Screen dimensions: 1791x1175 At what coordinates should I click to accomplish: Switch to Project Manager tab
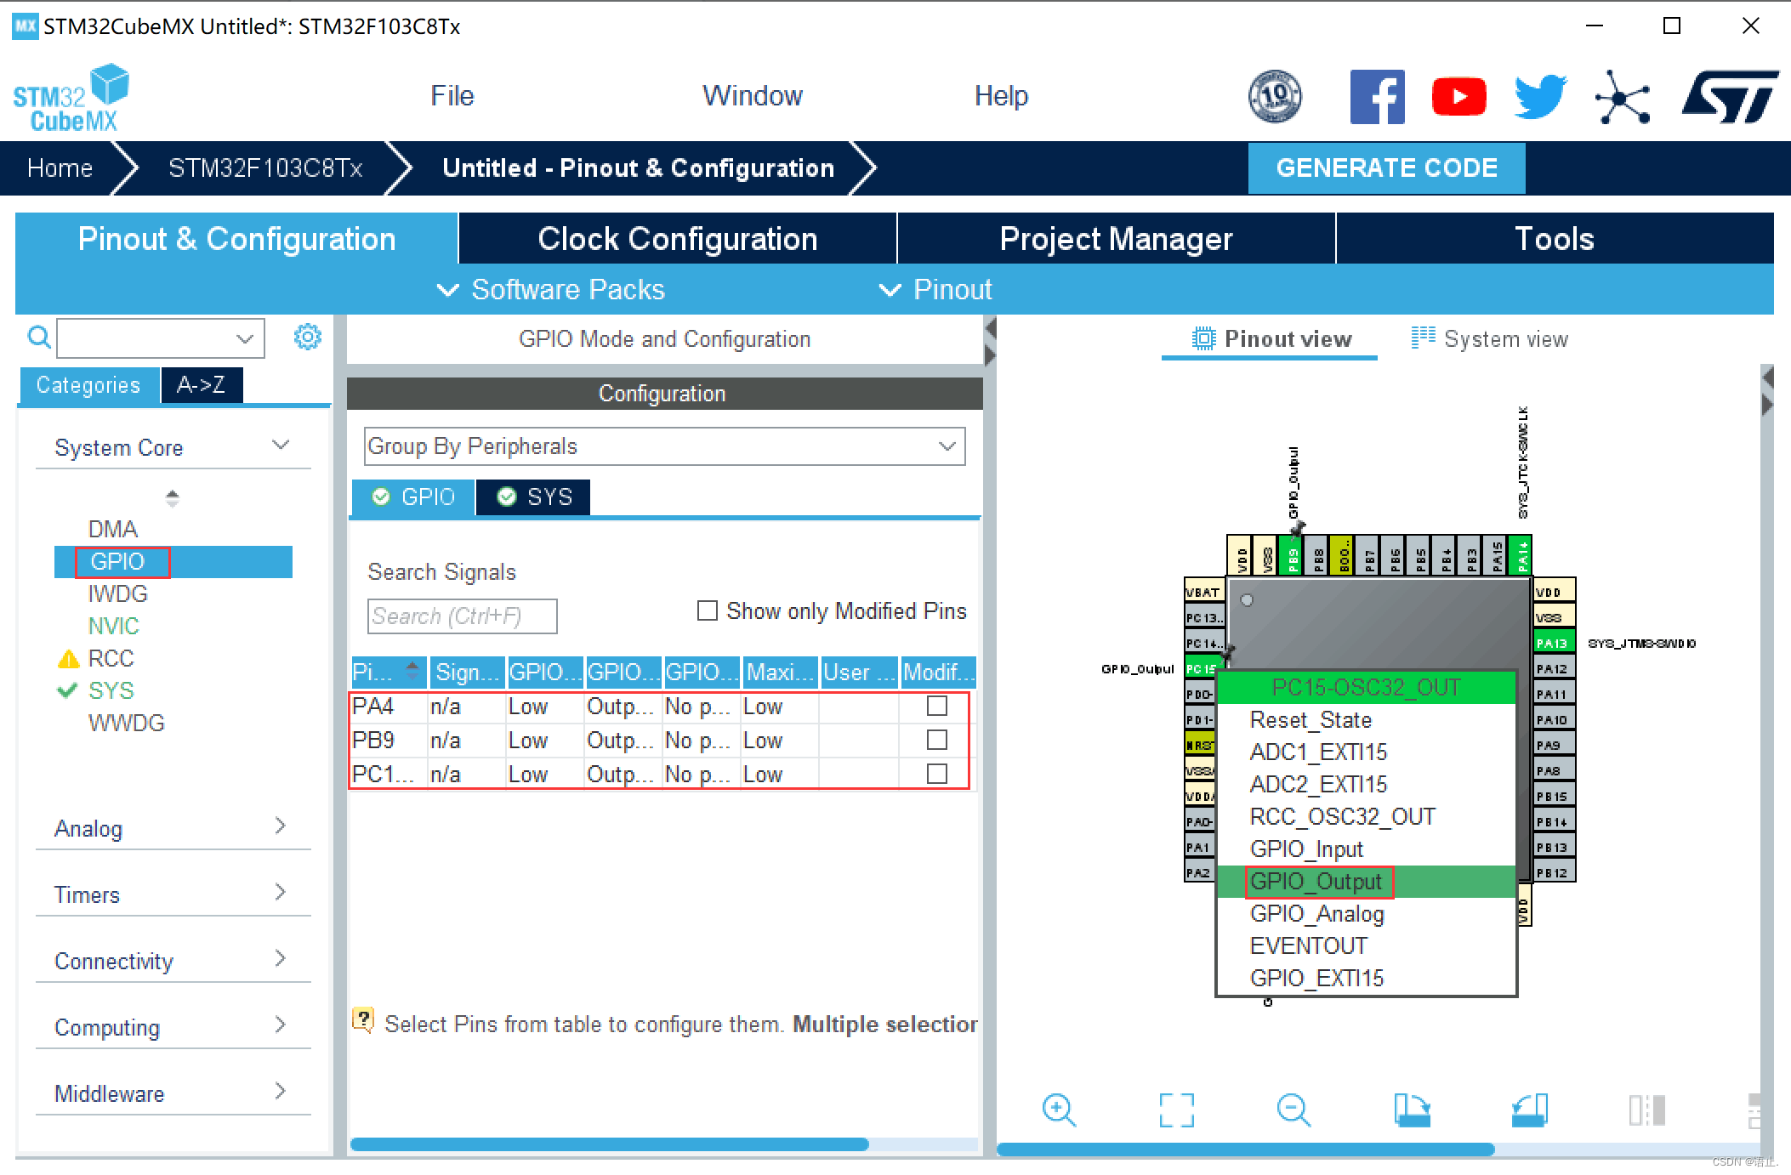tap(1116, 239)
